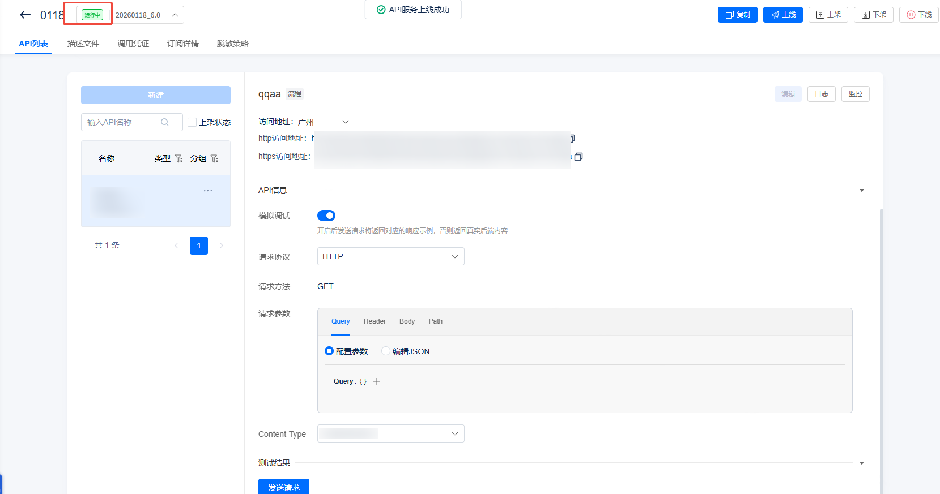
Task: Check the 上架状态 checkbox
Action: [x=192, y=122]
